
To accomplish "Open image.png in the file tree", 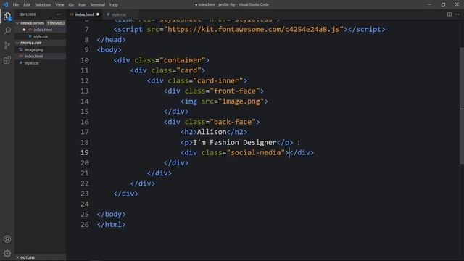I will [x=34, y=50].
